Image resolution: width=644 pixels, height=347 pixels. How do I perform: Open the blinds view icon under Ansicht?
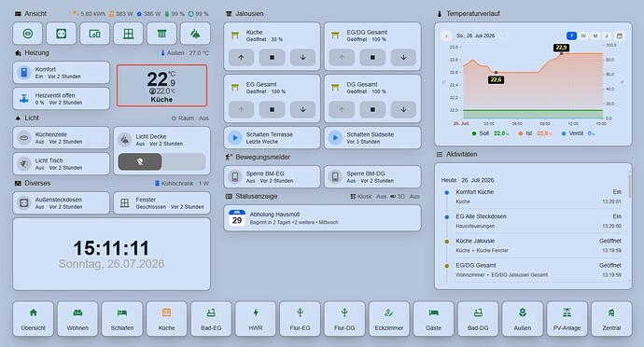(161, 34)
